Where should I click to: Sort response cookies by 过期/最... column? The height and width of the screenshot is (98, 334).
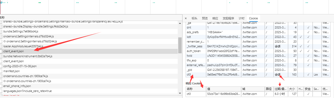coord(281,89)
